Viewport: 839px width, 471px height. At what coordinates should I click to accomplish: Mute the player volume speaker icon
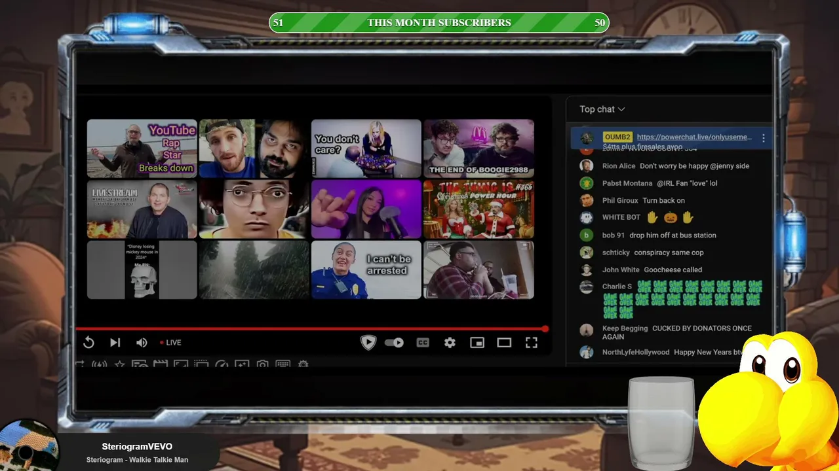[x=142, y=342]
